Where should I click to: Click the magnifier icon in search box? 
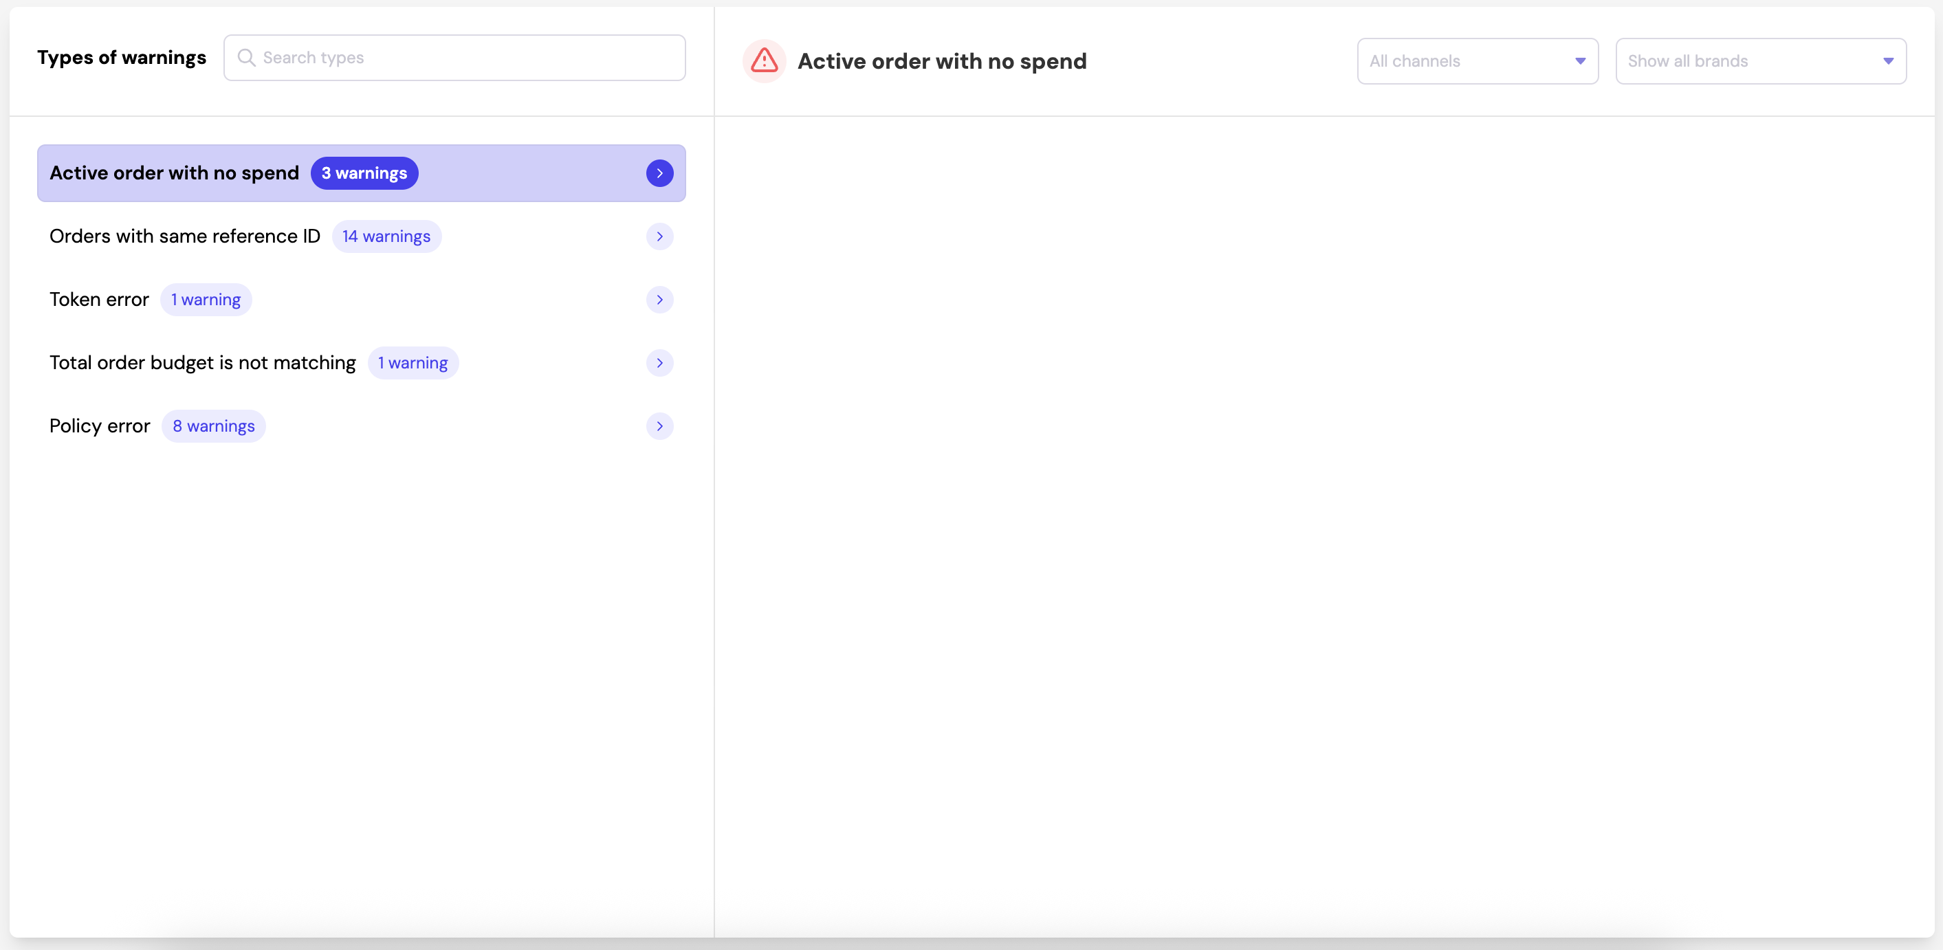click(246, 57)
